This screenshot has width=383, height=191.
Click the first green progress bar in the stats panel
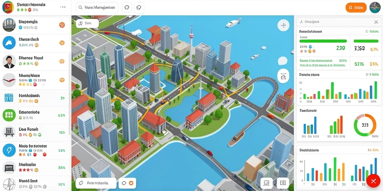(x=323, y=41)
